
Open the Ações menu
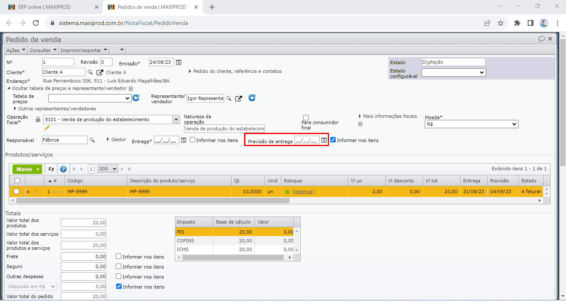[x=16, y=50]
